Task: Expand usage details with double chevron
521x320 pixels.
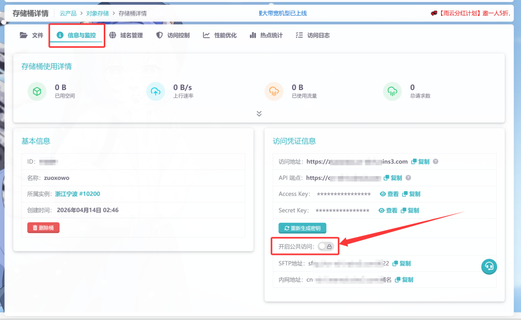Action: tap(259, 113)
